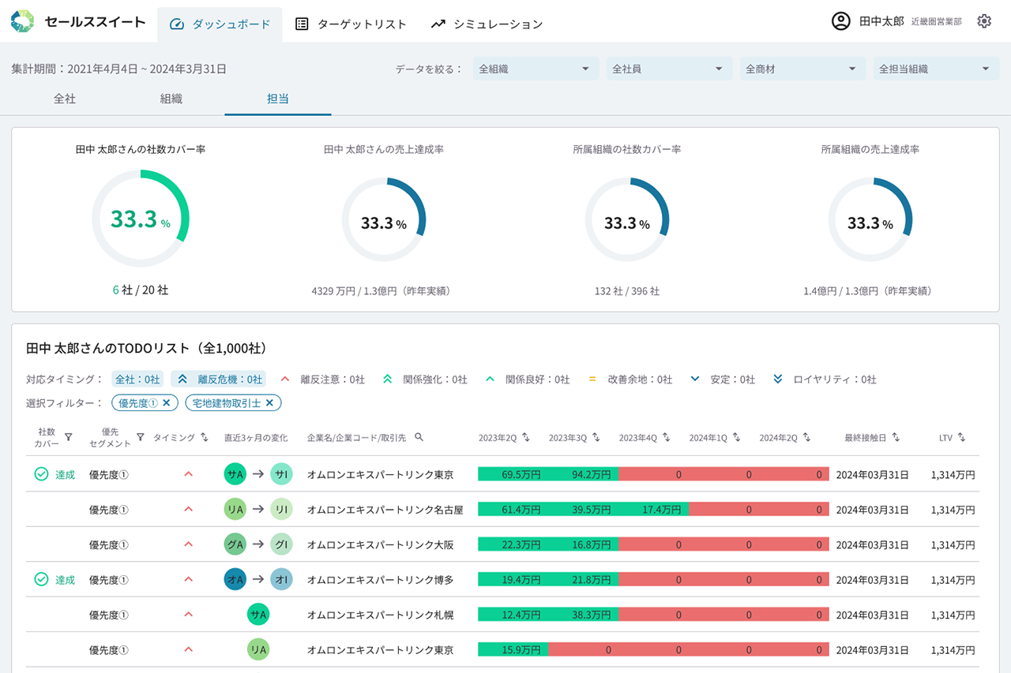1011x673 pixels.
Task: Click 所属組織の売上達成率 donut chart
Action: pos(870,219)
